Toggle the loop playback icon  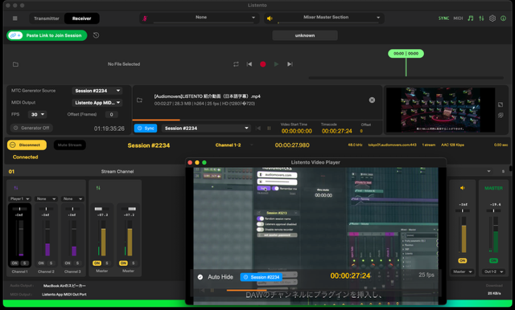tap(236, 64)
